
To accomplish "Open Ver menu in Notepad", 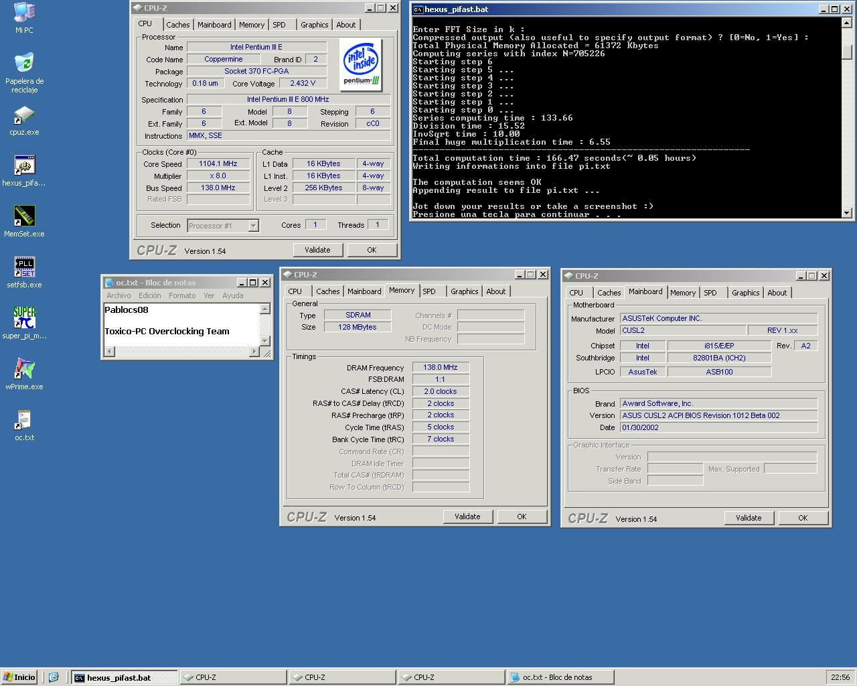I will (209, 295).
